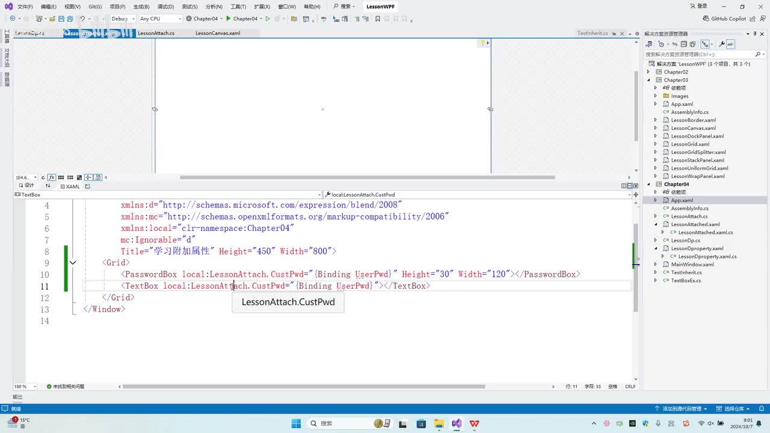Click the Undo arrow in toolbar
770x433 pixels.
click(x=82, y=19)
